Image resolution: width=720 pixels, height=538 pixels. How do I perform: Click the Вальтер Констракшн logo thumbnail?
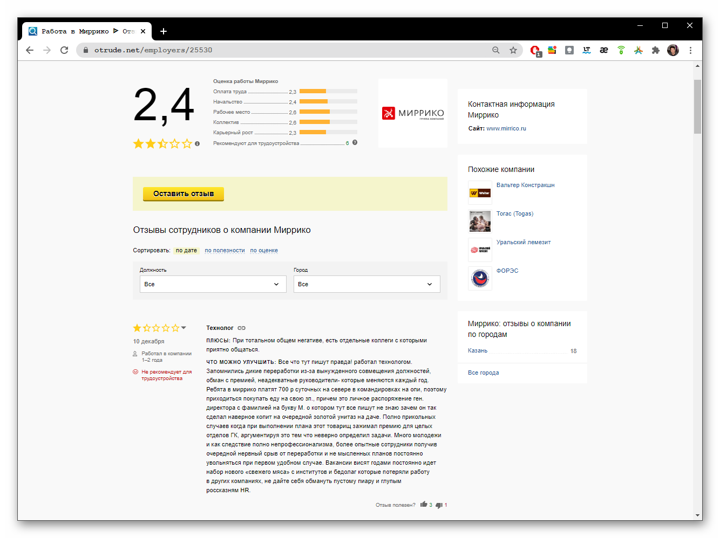480,192
